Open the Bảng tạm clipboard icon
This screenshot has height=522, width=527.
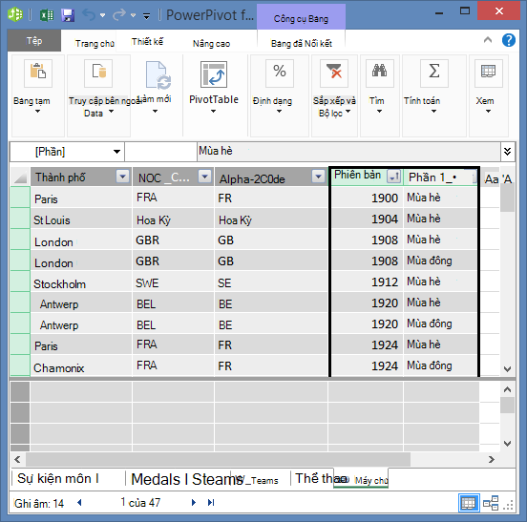coord(38,73)
